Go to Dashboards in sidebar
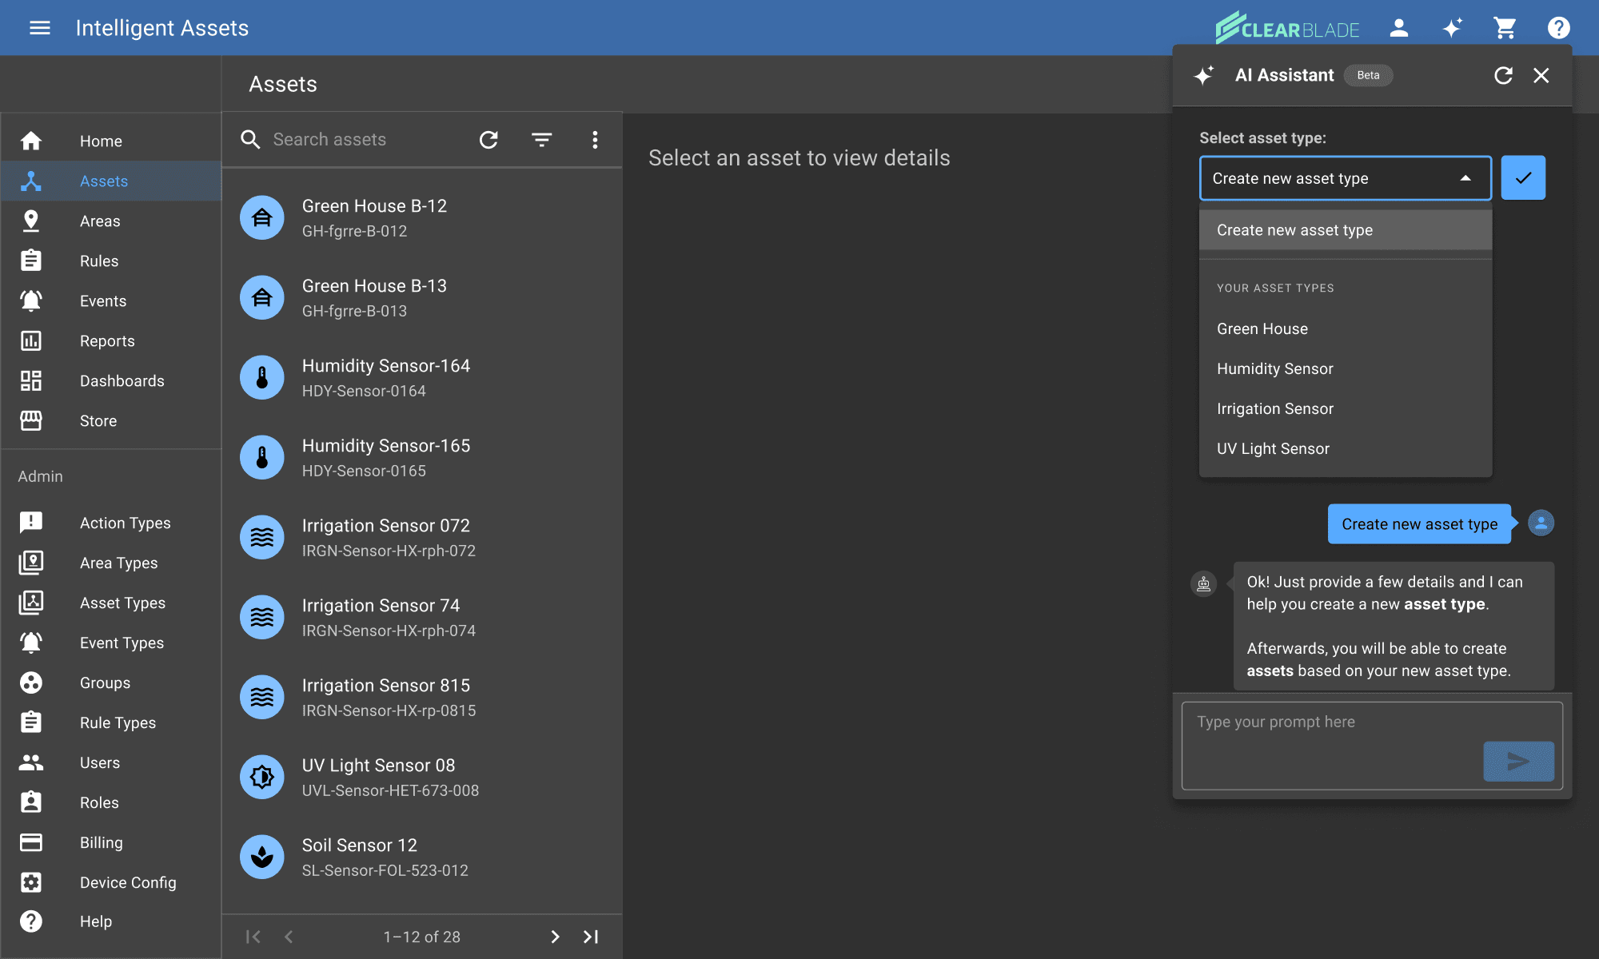Viewport: 1599px width, 959px height. [x=122, y=381]
